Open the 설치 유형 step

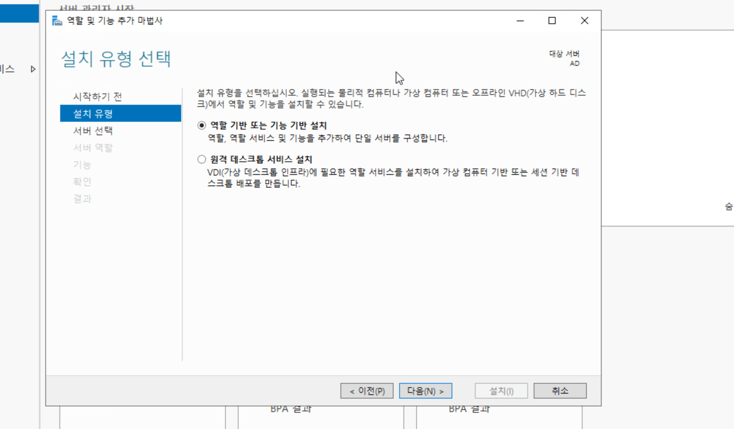(93, 114)
